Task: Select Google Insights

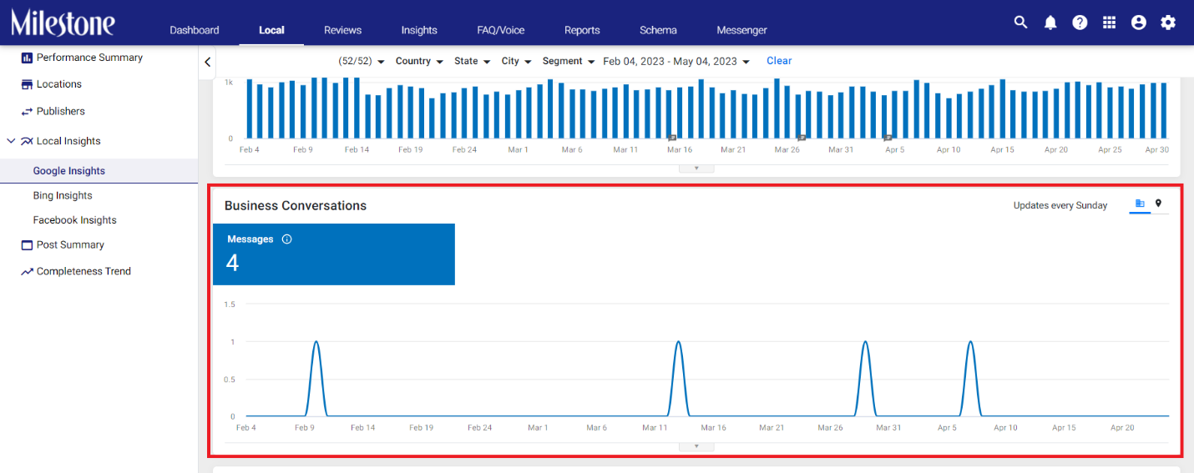Action: 69,171
